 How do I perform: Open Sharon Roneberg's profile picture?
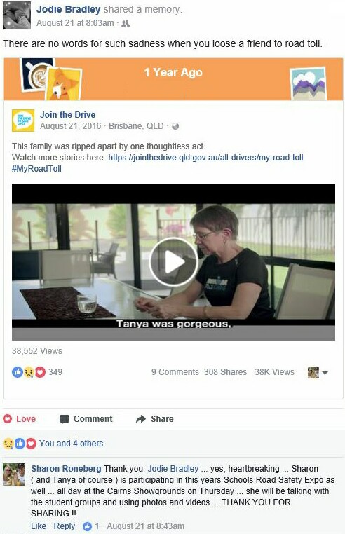pos(14,474)
